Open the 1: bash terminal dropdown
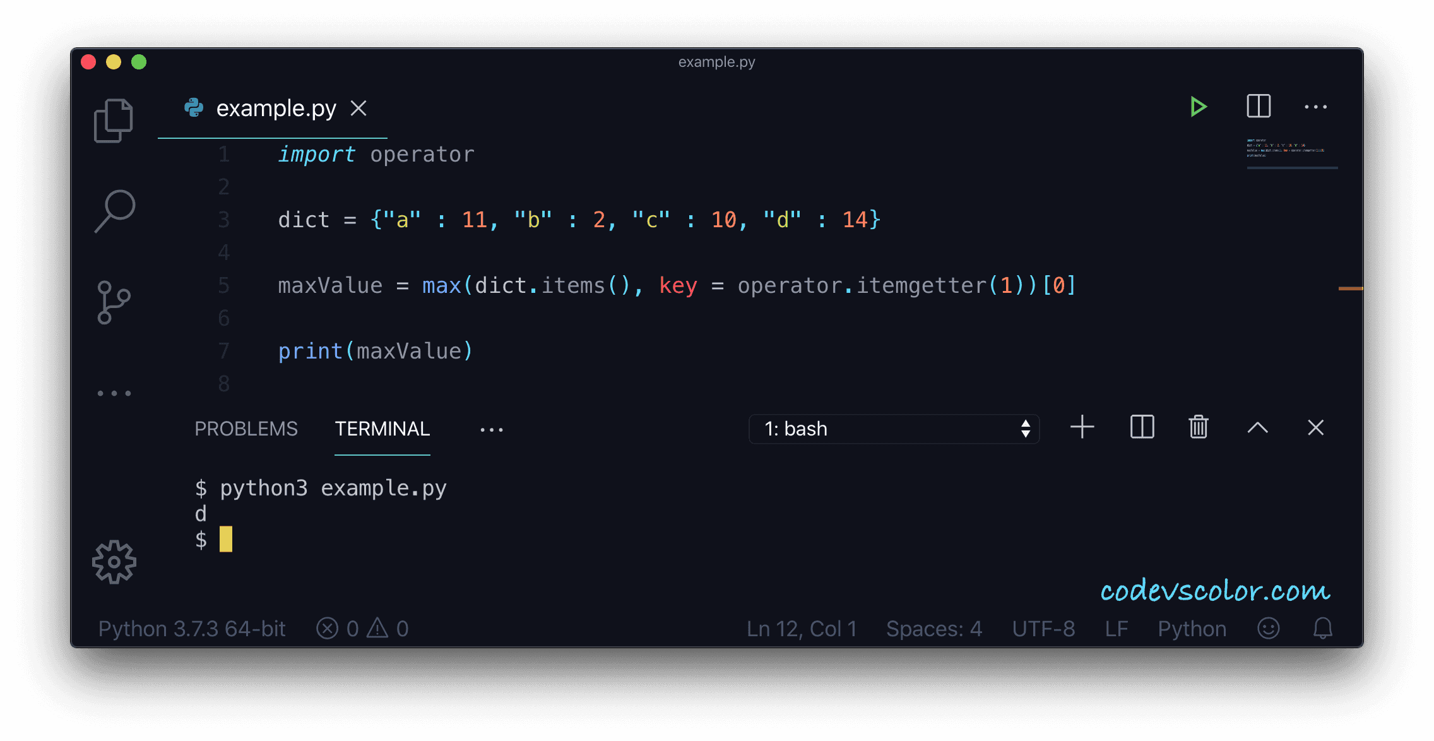This screenshot has width=1434, height=741. (893, 429)
